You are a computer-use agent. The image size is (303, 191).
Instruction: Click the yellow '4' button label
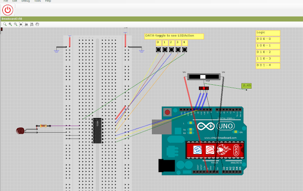(185, 43)
